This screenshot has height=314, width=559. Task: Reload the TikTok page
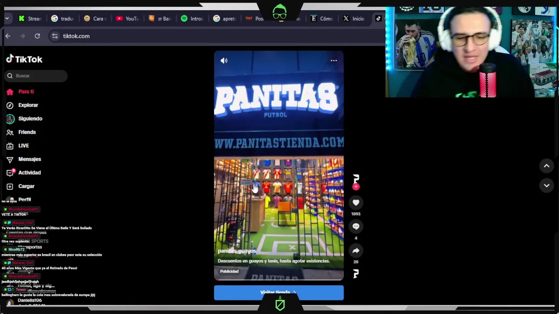38,36
